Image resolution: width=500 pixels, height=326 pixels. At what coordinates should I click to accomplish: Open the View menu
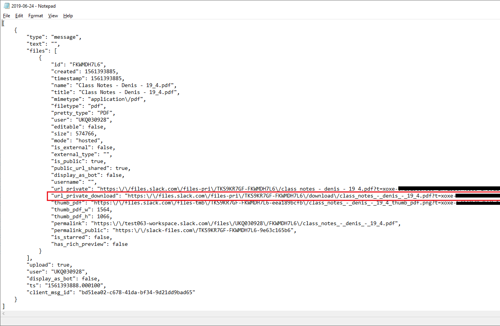pos(53,16)
